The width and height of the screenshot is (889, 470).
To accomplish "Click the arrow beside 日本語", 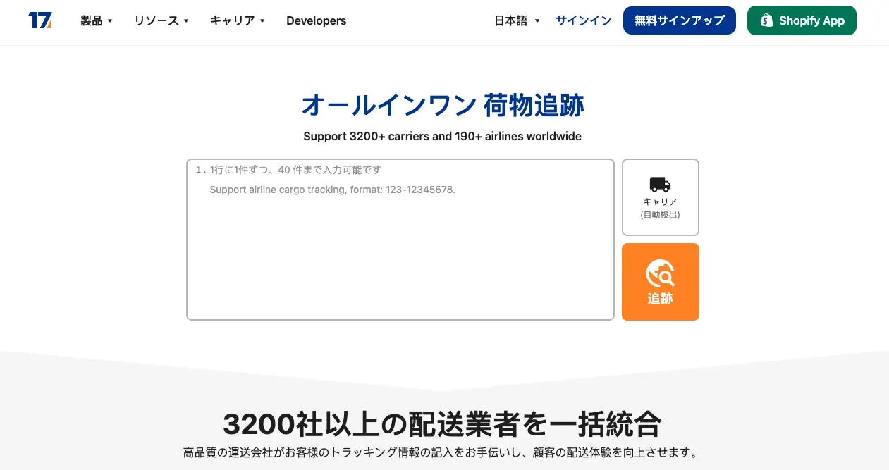I will 537,21.
